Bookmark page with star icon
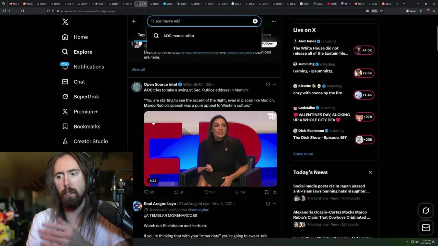 point(381,11)
